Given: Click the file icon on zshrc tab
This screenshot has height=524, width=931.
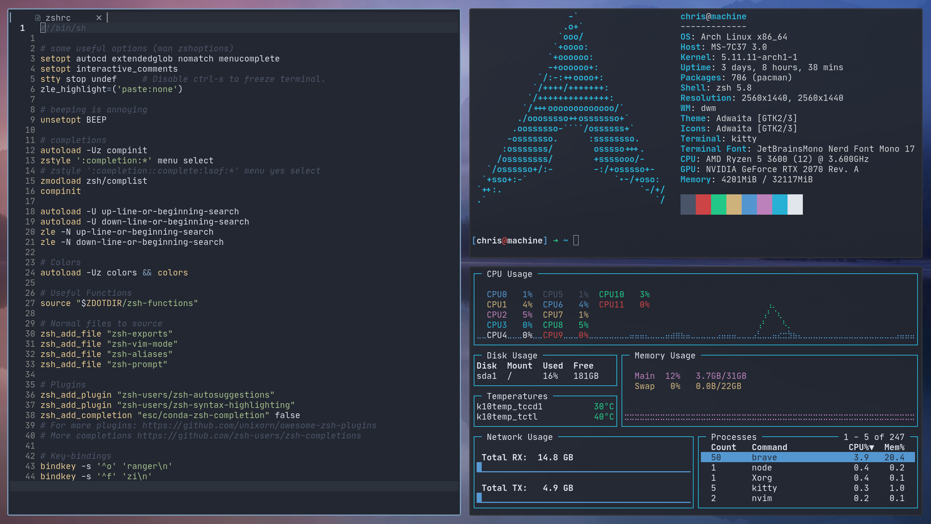Looking at the screenshot, I should [x=38, y=17].
